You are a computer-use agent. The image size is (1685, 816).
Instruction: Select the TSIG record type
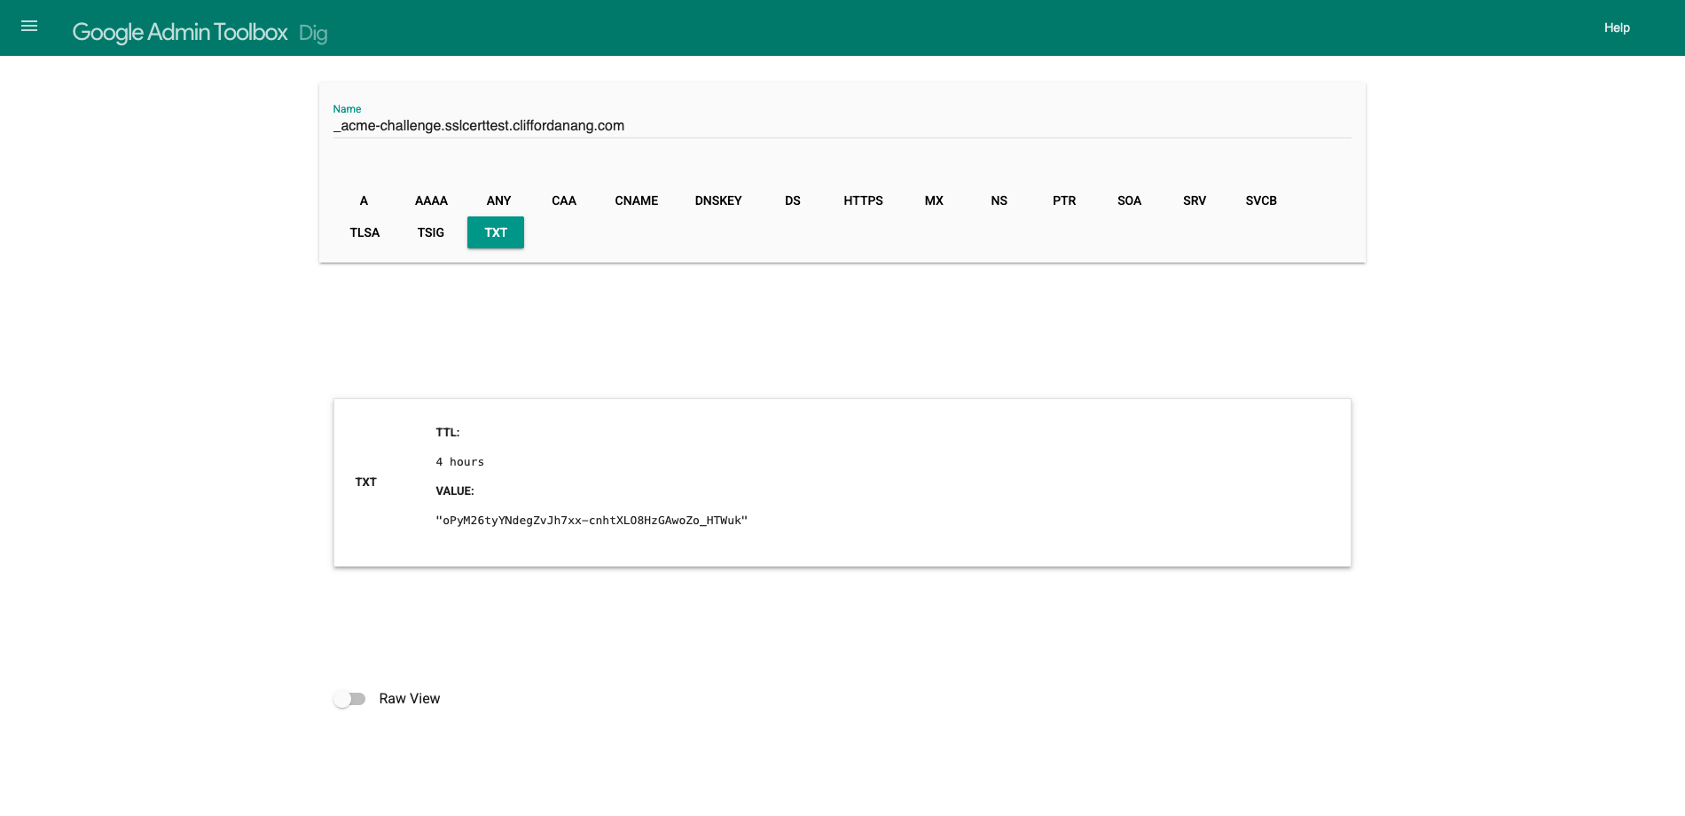tap(431, 232)
